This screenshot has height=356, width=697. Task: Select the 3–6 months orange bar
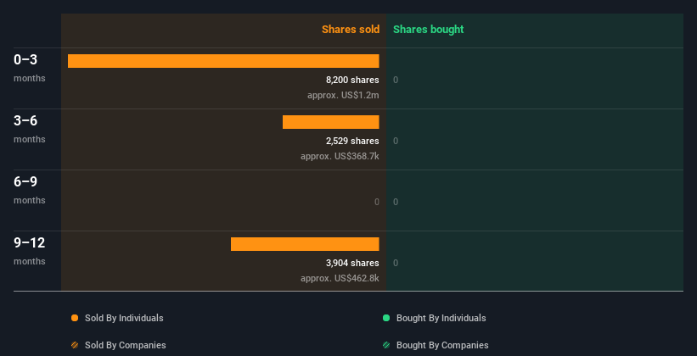(331, 122)
